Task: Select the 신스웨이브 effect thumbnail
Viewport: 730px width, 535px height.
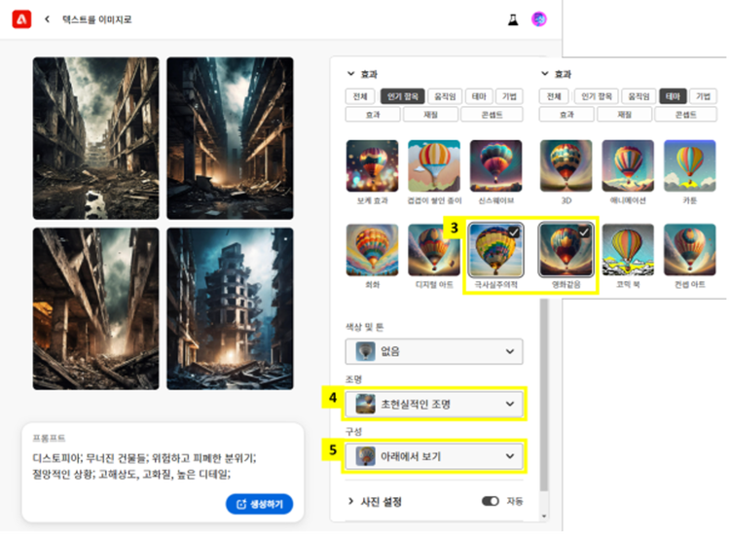Action: [495, 166]
